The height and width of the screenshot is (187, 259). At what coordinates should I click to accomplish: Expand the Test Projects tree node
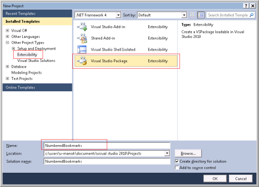tap(7, 79)
